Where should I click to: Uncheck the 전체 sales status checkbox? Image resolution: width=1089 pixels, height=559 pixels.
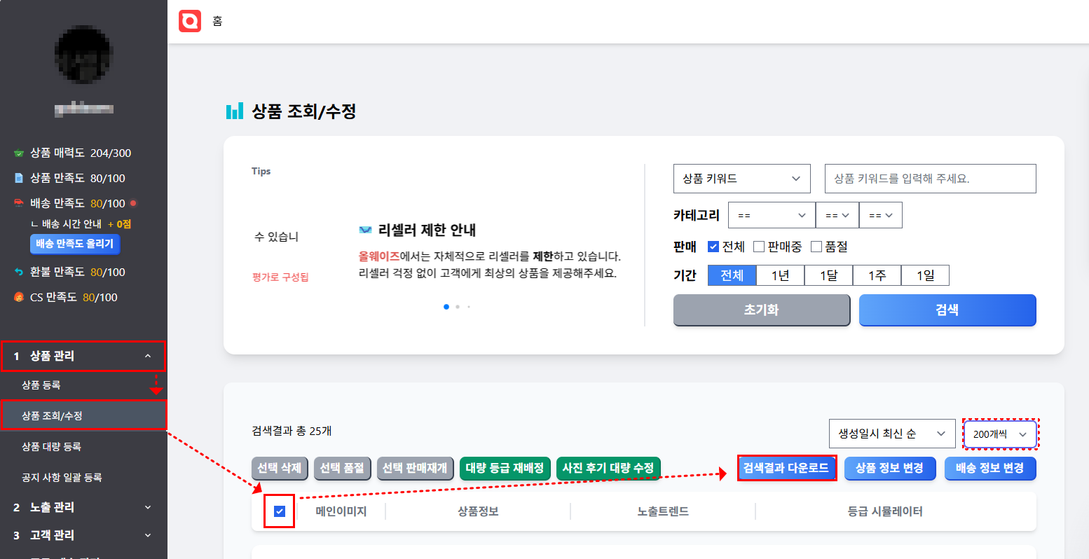pos(713,247)
